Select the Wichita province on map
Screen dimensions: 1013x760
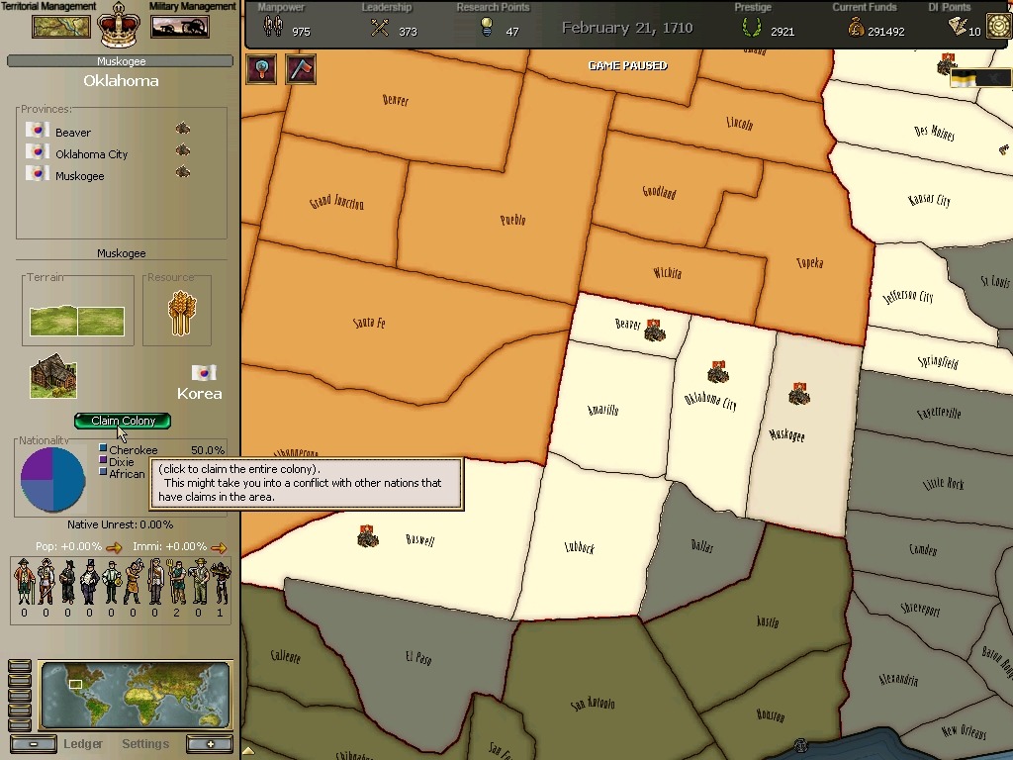coord(668,272)
